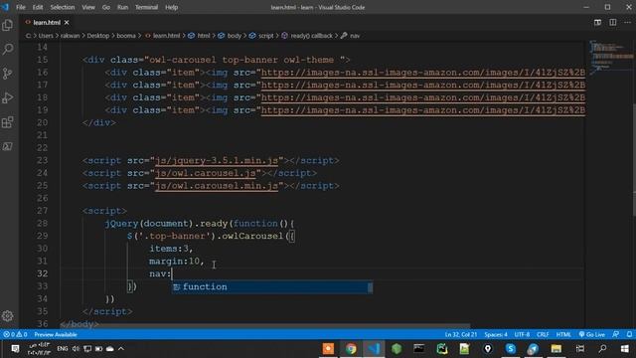Change indentation via Spaces: 4
The height and width of the screenshot is (358, 636).
click(x=496, y=334)
